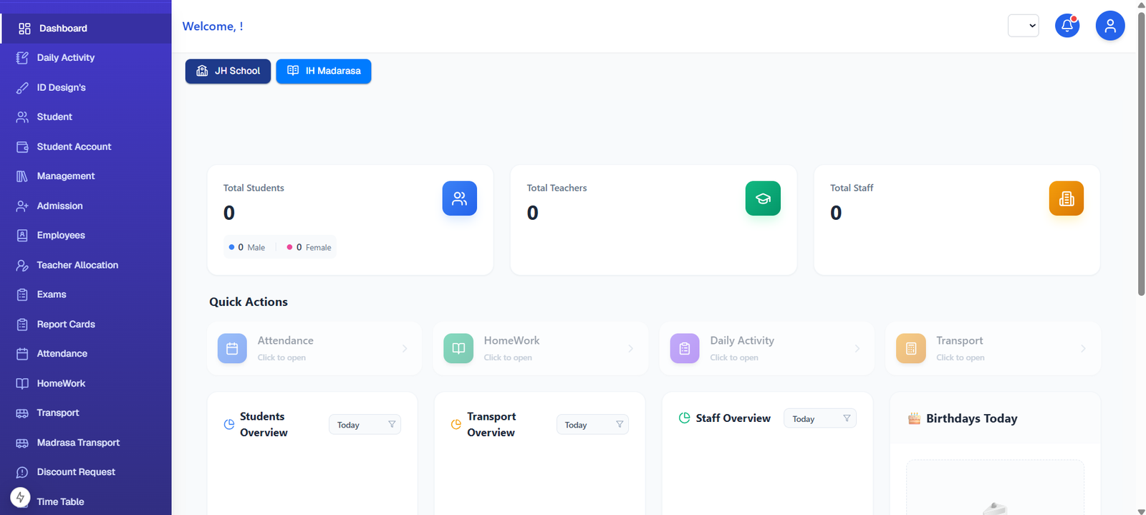The width and height of the screenshot is (1146, 515).
Task: Open the Staff Overview Today filter dropdown
Action: coord(820,418)
